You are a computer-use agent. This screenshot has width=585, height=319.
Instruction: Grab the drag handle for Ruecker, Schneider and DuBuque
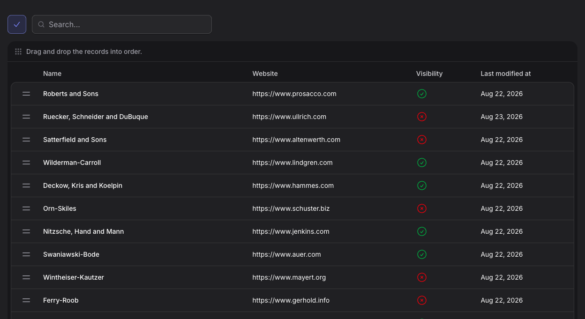click(26, 117)
